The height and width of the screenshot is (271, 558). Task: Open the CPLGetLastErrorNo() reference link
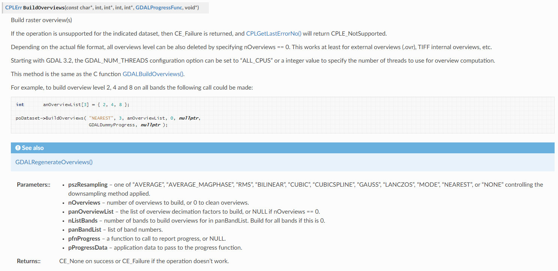click(274, 34)
